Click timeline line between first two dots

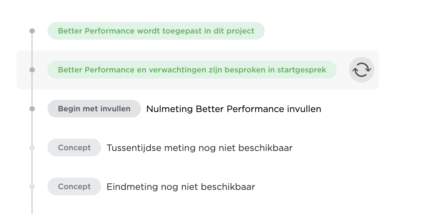[x=32, y=50]
